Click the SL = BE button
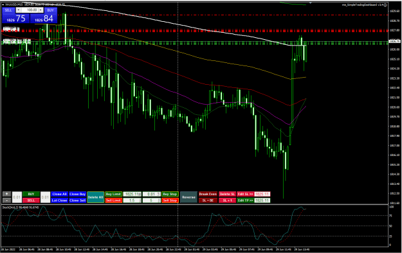Screen dimensions: 402x253 pos(208,200)
